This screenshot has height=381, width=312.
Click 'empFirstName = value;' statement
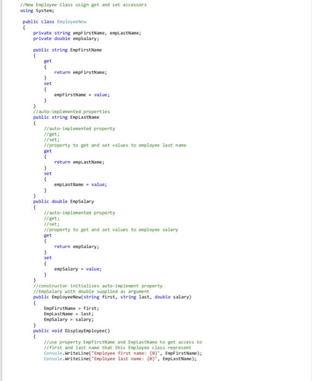point(82,95)
